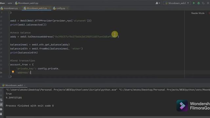Screen dimensions: 210x118
Task: Click the print(balanceinEth) line
Action: tap(24, 52)
